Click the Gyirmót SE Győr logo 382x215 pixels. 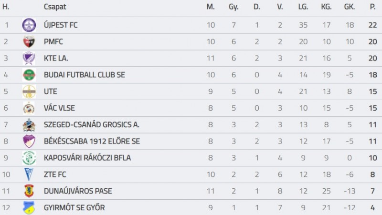tap(29, 208)
